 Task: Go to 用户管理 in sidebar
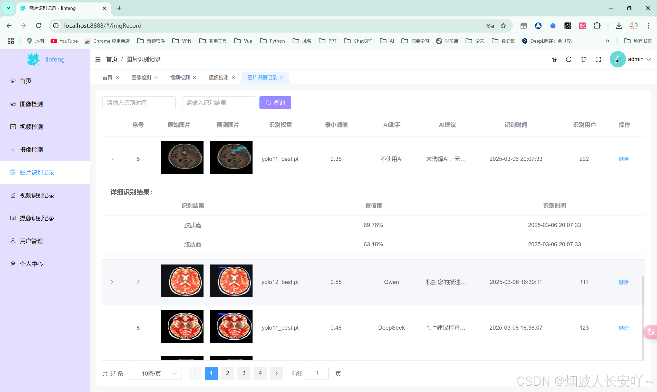[31, 241]
